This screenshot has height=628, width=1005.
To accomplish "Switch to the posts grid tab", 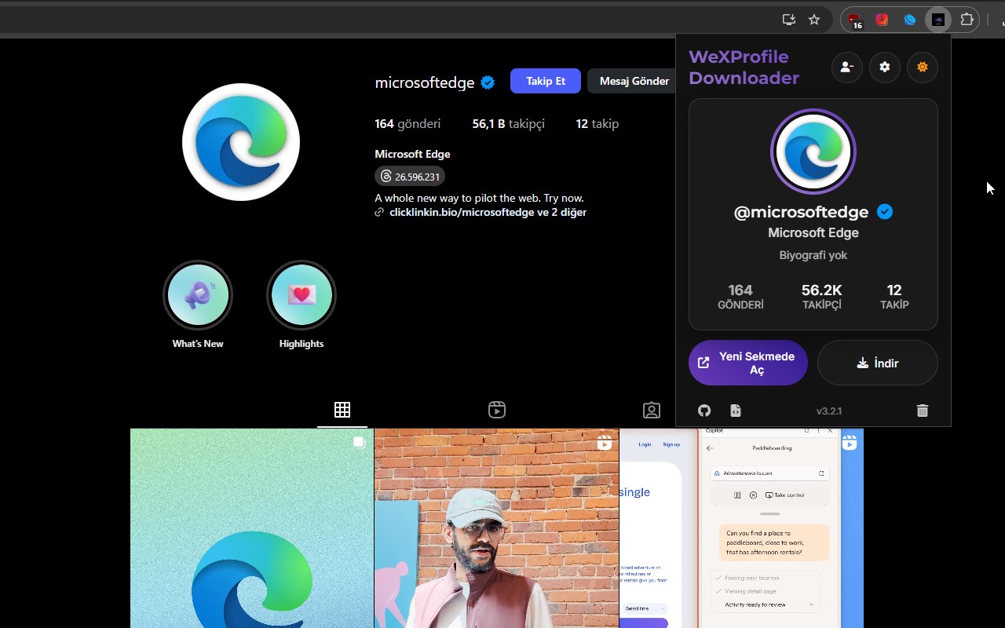I will click(342, 410).
